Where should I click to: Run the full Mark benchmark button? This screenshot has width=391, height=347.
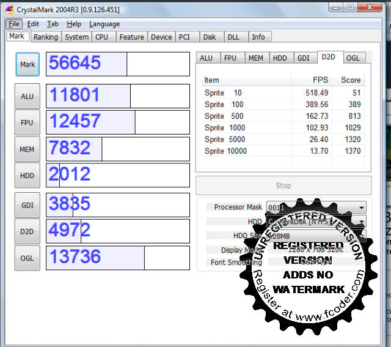27,64
